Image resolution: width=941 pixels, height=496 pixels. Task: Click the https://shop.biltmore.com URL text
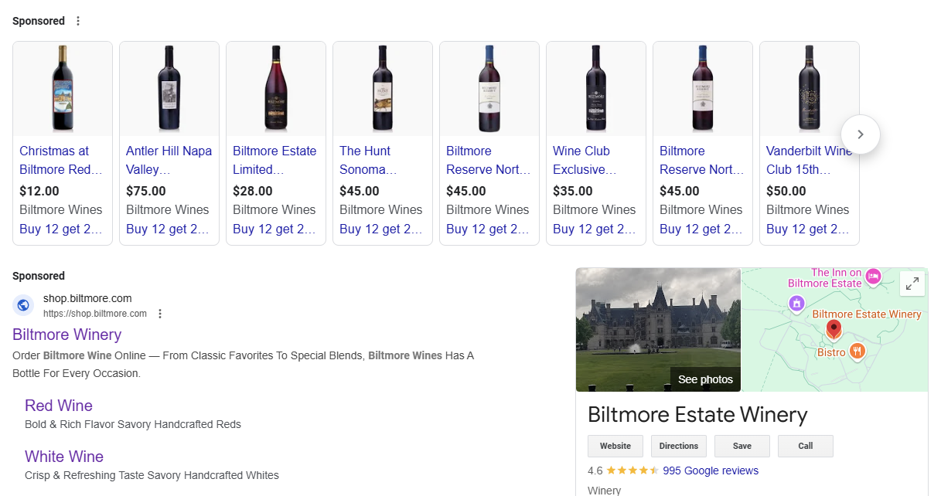[x=95, y=314]
